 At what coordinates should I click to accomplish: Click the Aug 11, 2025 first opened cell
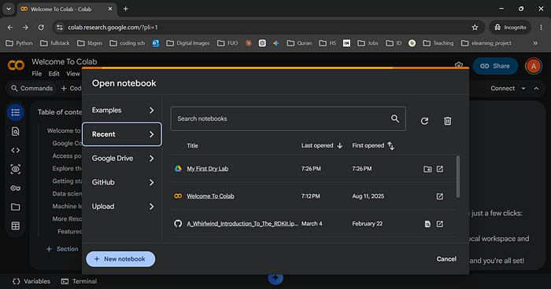coord(368,196)
